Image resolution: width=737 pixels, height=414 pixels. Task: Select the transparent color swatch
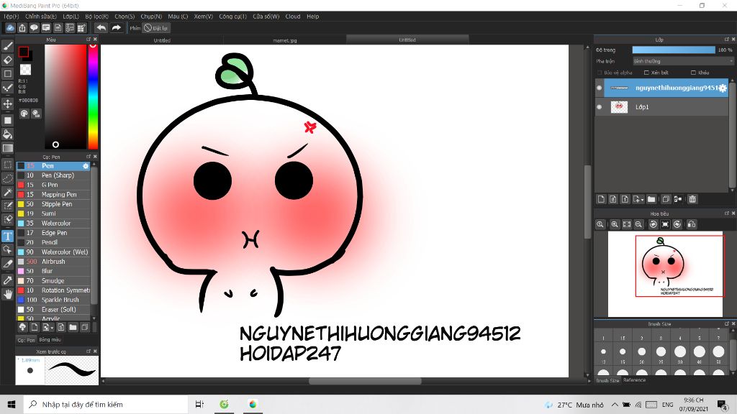[25, 70]
